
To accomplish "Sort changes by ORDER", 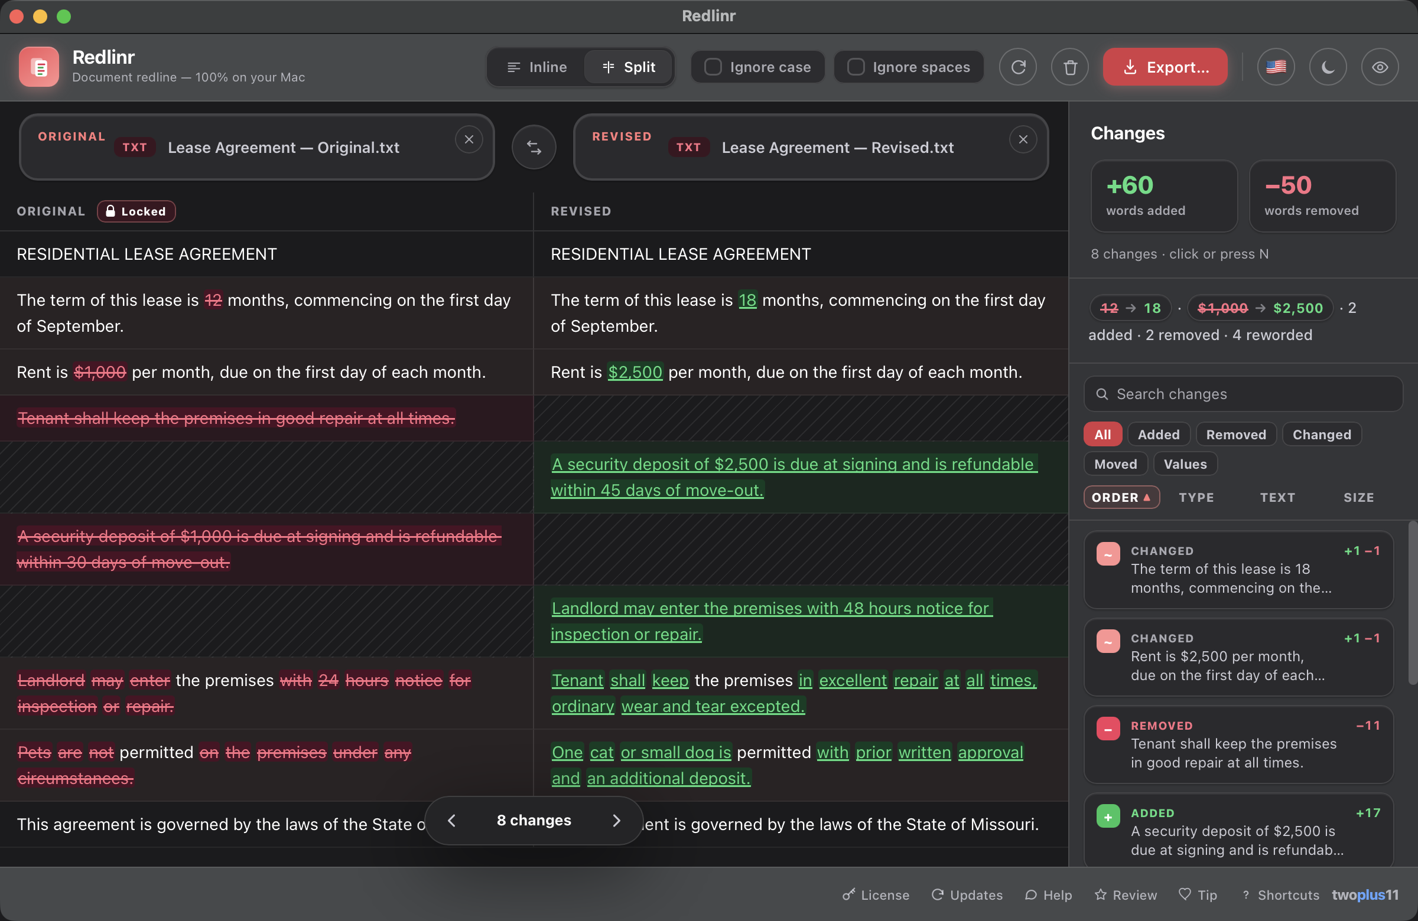I will tap(1121, 497).
